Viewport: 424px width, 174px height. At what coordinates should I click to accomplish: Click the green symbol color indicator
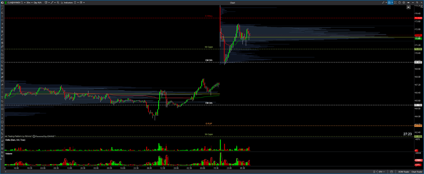tap(6, 2)
